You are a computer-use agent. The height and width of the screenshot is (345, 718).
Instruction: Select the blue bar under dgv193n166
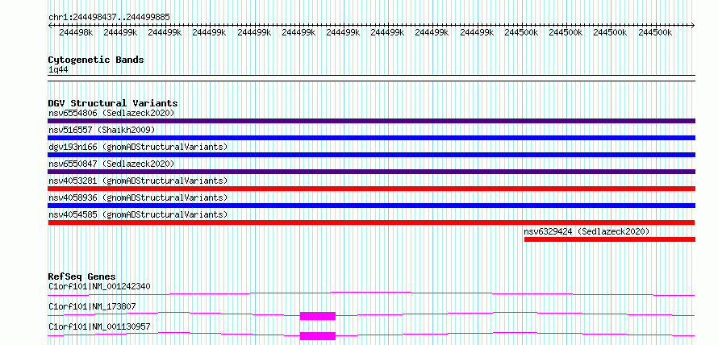coord(371,155)
